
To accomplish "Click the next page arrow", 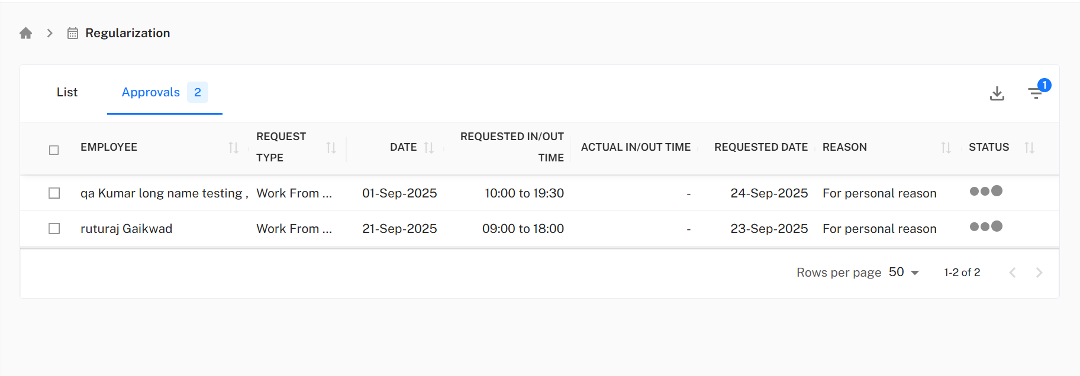I will [x=1039, y=273].
